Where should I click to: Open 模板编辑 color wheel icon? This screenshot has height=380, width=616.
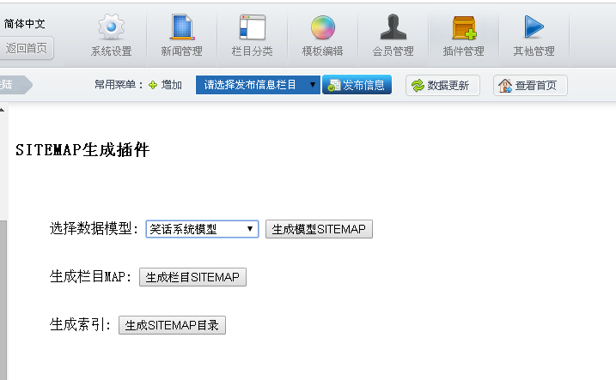tap(322, 27)
